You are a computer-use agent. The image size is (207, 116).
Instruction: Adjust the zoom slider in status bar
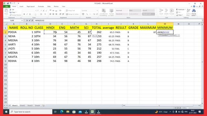pos(188,108)
